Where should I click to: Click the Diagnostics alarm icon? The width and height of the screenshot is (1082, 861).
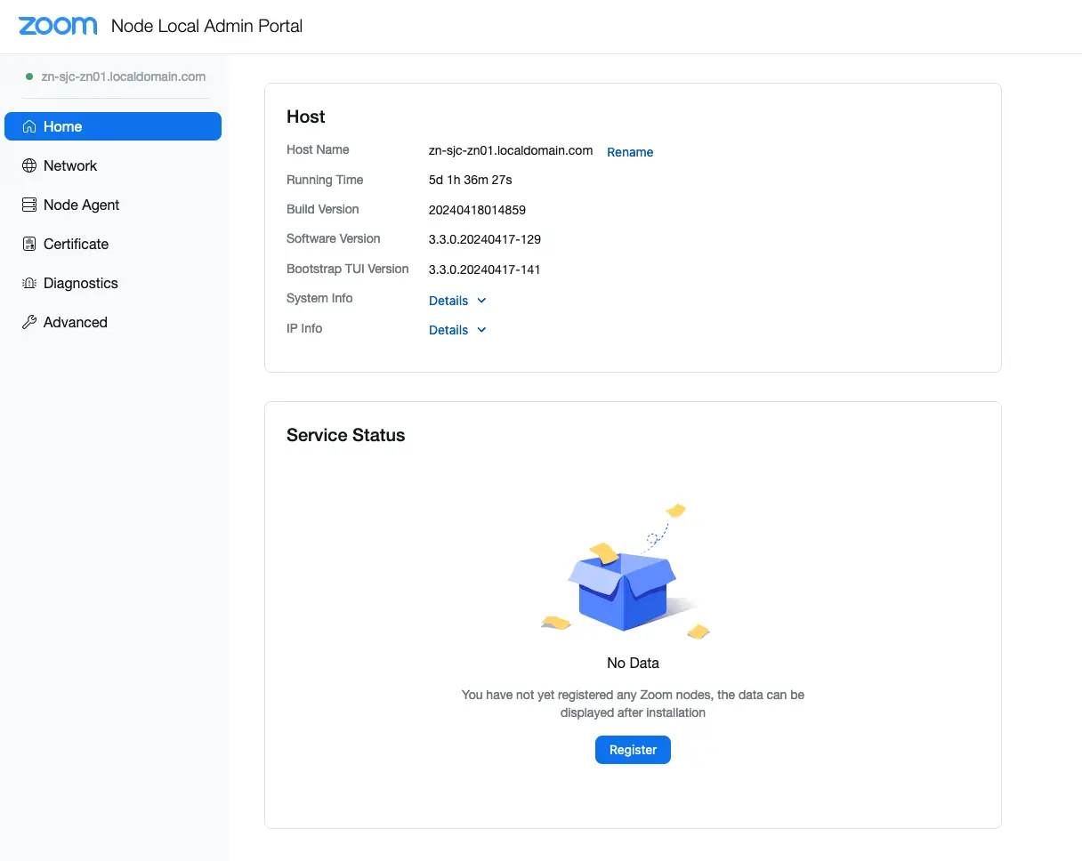(x=29, y=283)
